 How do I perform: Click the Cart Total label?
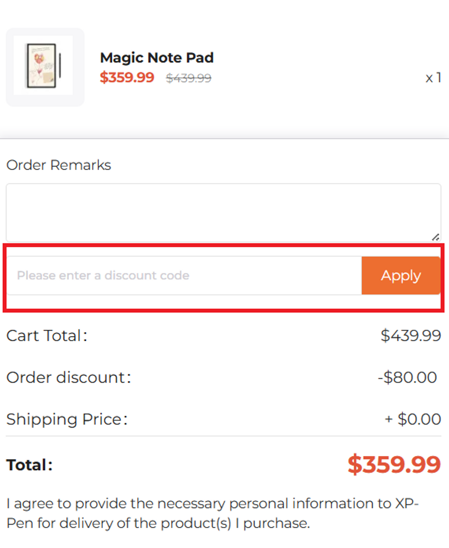46,336
